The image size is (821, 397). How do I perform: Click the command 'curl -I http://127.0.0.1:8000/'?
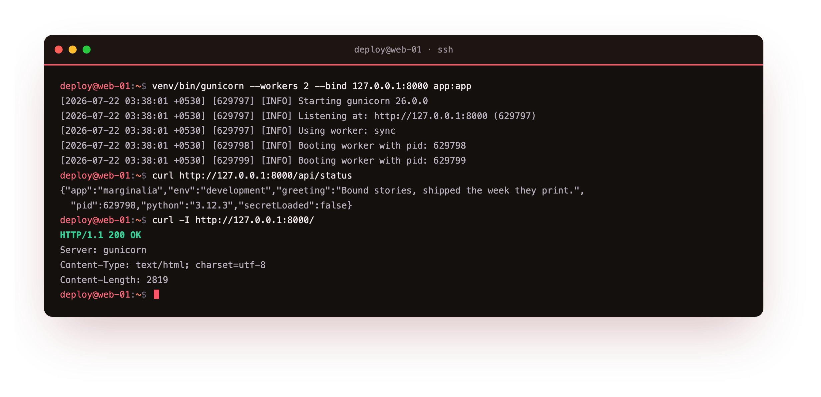pos(233,220)
